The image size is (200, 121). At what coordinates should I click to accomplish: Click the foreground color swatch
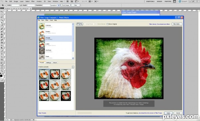1,76
